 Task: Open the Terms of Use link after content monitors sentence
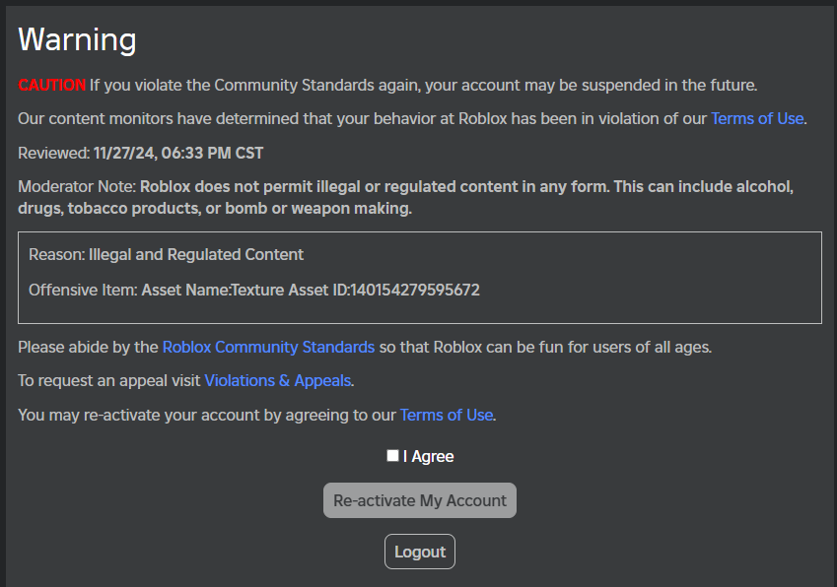(x=756, y=118)
